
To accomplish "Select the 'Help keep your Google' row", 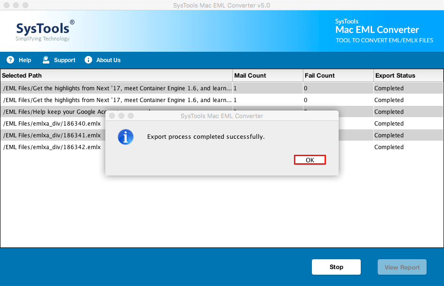I will coord(222,111).
